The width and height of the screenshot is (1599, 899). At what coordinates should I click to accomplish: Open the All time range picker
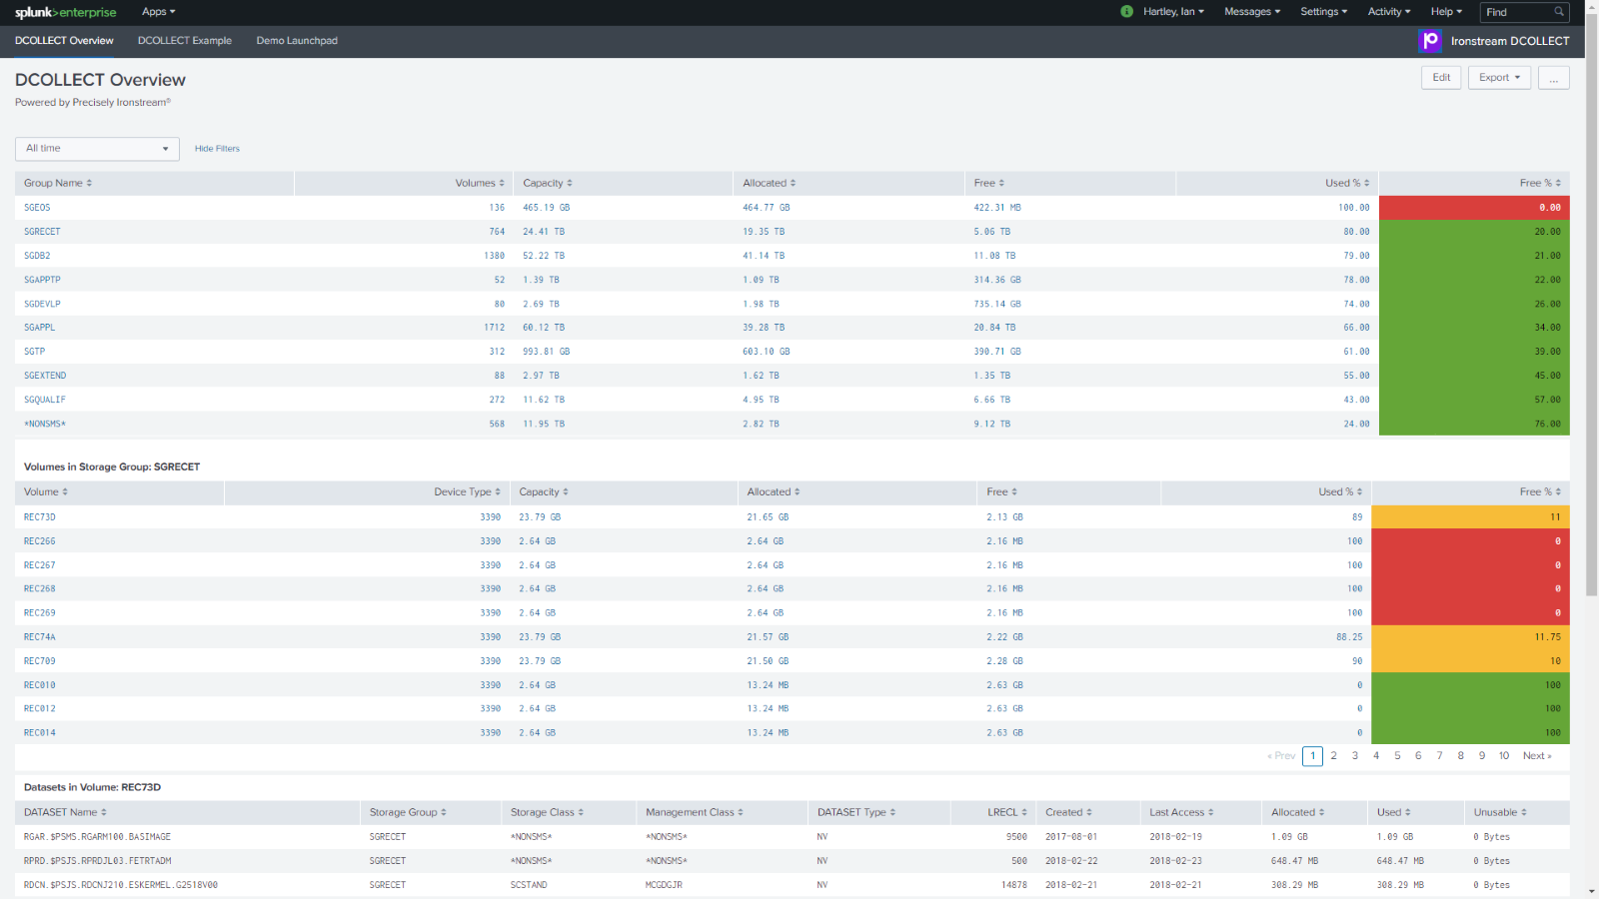97,149
